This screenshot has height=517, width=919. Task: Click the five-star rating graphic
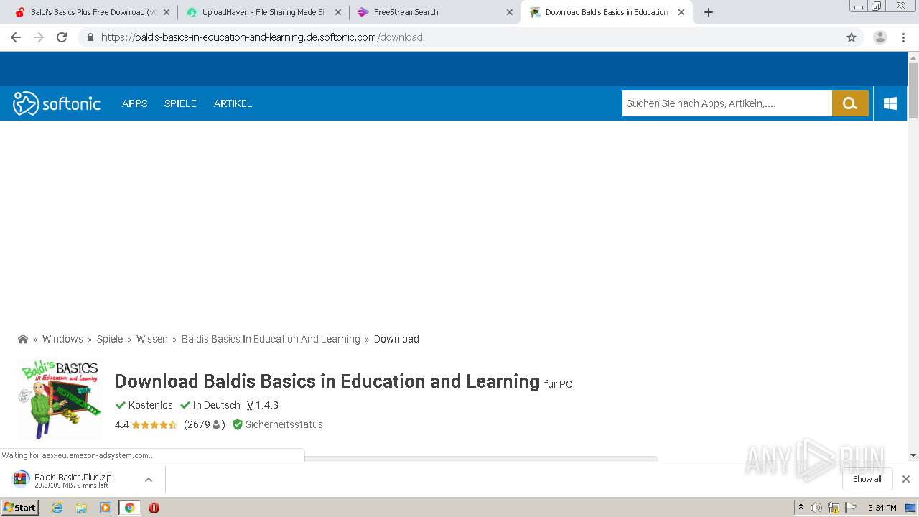[x=154, y=424]
